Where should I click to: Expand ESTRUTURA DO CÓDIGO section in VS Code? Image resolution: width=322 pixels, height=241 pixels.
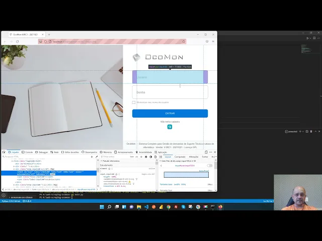coord(21,197)
